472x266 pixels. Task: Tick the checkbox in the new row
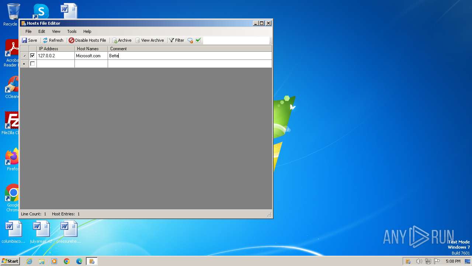tap(32, 64)
